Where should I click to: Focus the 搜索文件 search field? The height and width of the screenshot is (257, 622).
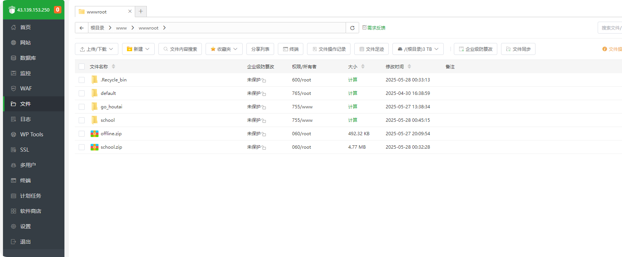click(610, 28)
